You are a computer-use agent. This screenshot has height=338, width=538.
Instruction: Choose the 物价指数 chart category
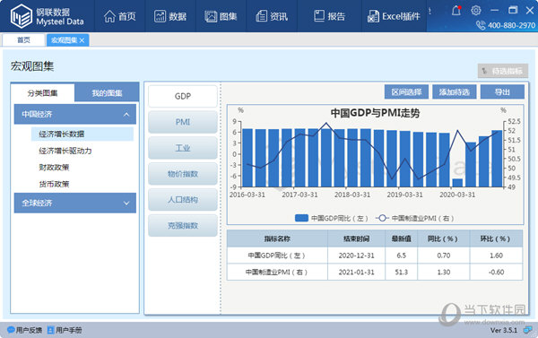[x=183, y=174]
